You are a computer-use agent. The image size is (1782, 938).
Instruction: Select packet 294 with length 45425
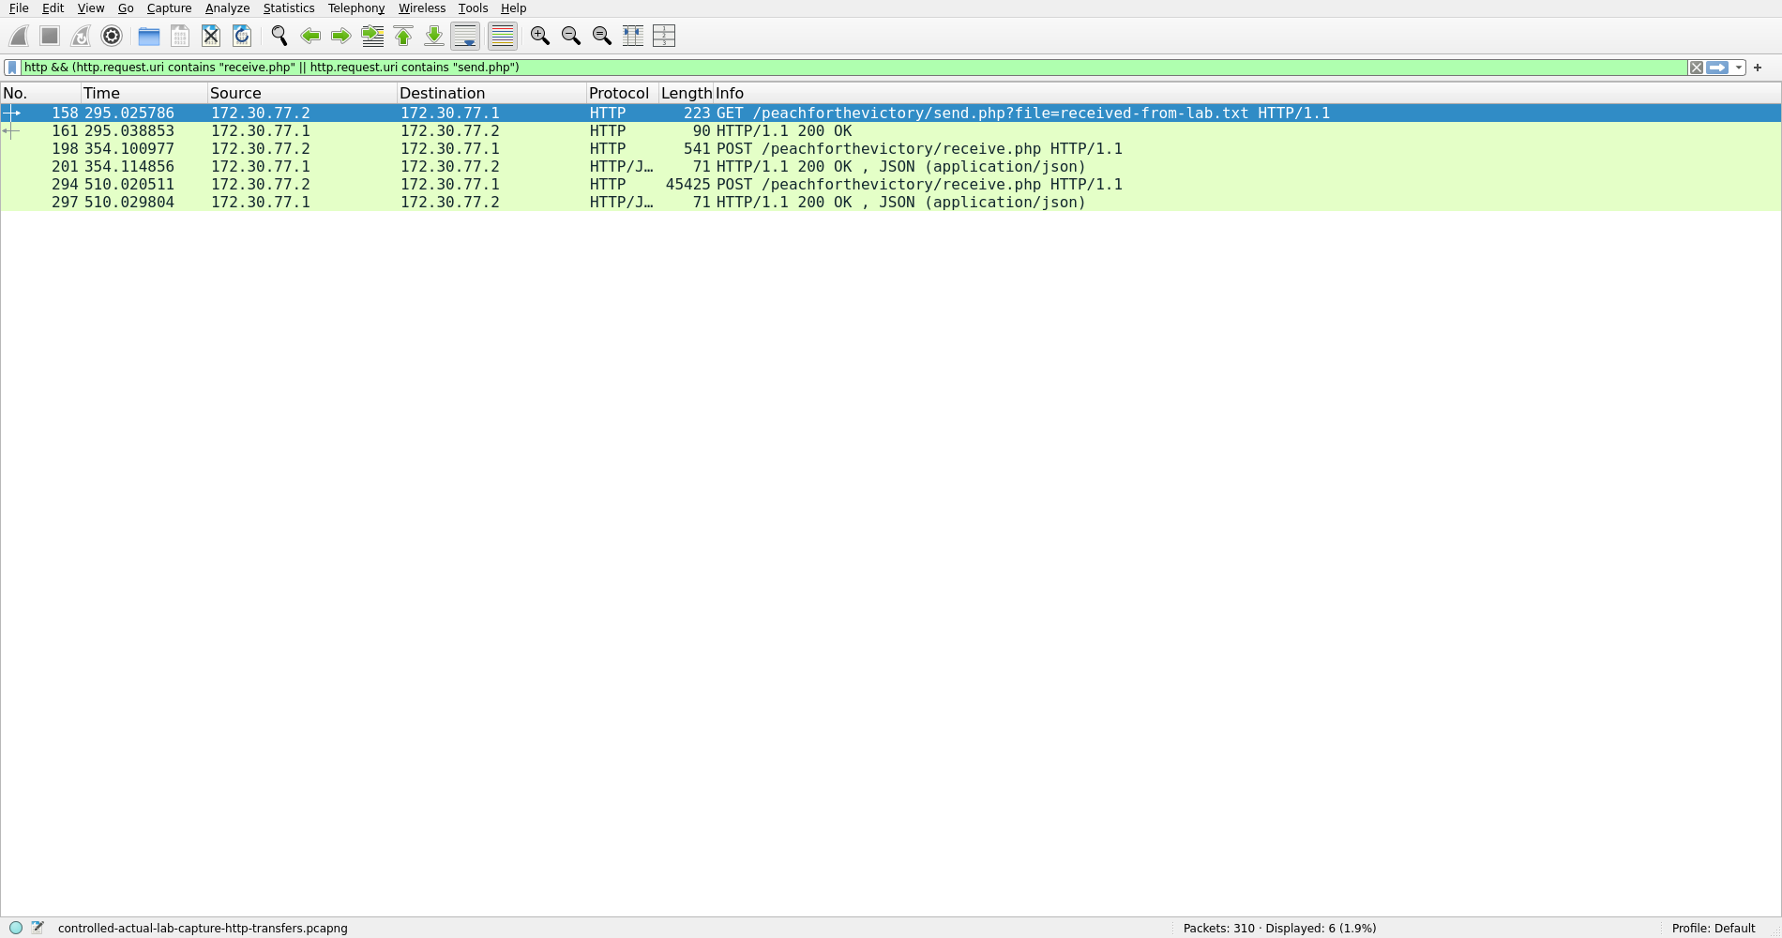coord(891,184)
